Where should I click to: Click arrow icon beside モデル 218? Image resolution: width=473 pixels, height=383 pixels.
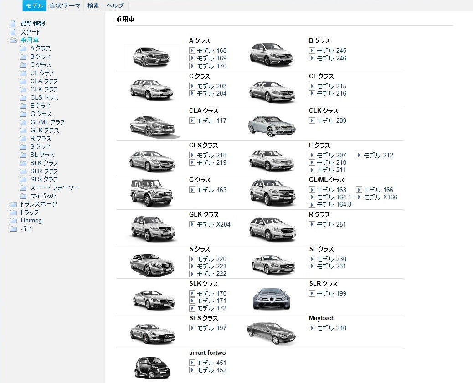(x=192, y=156)
